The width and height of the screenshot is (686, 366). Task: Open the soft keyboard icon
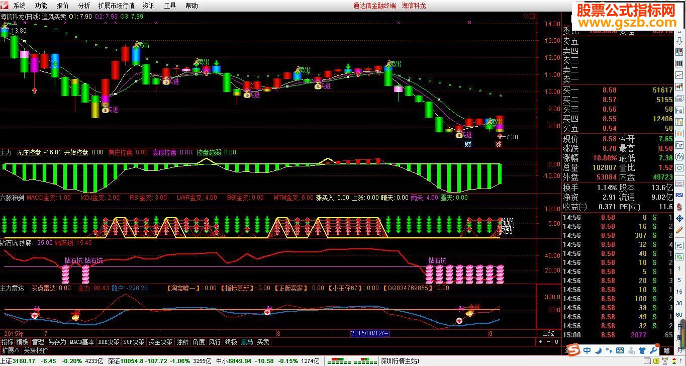[620, 350]
